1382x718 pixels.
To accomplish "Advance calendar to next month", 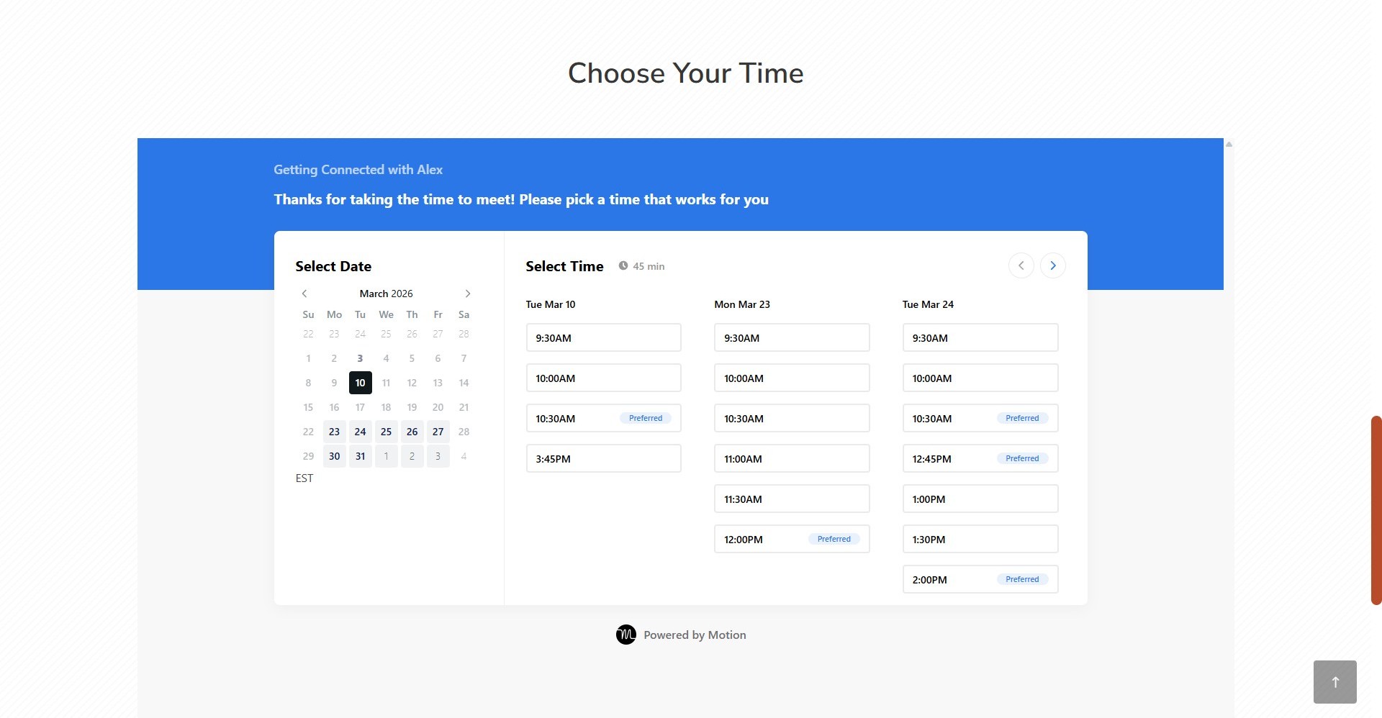I will 468,294.
